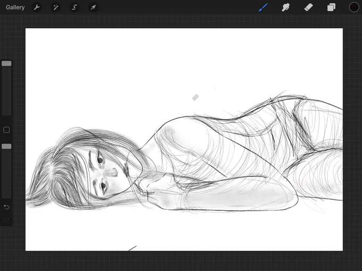Tap the Modify square button in sidebar
The width and height of the screenshot is (362, 271).
[6, 130]
